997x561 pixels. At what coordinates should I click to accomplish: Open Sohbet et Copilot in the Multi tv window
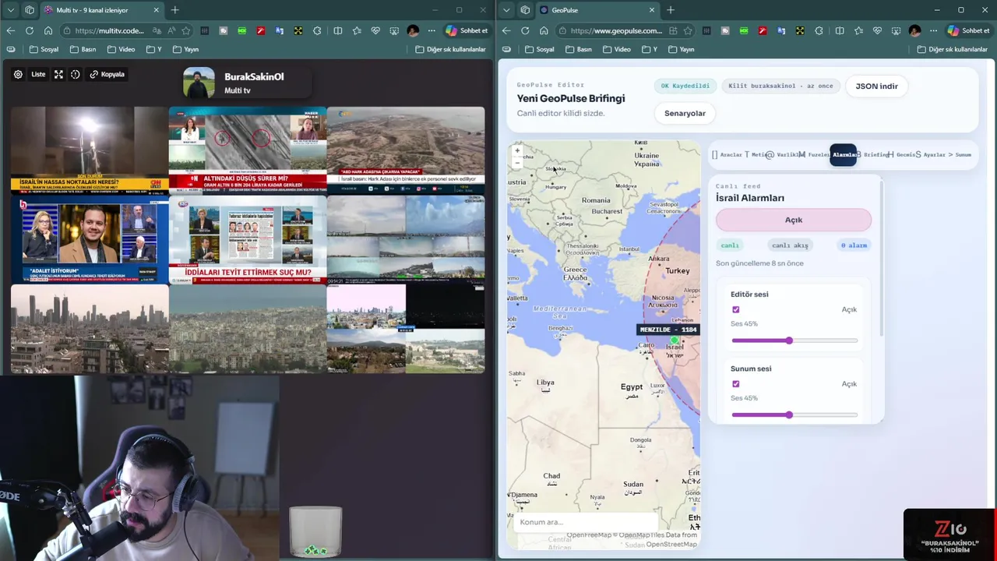point(467,31)
